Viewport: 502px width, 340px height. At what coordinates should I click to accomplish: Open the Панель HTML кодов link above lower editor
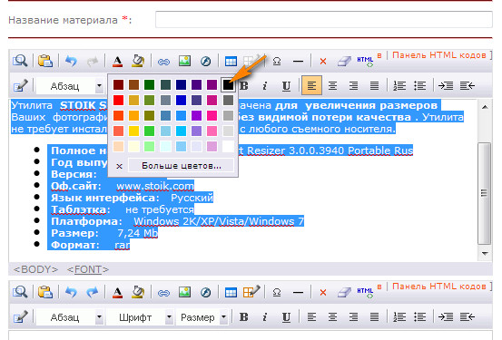click(x=439, y=286)
